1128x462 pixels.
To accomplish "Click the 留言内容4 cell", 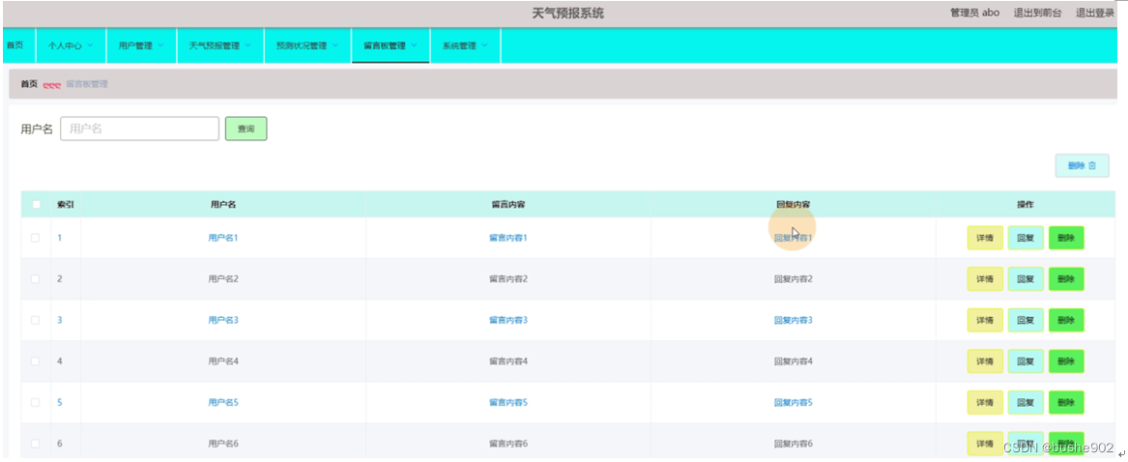I will click(x=507, y=361).
